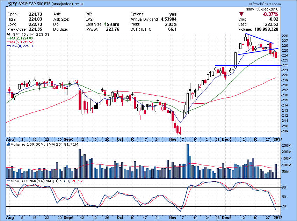
Task: Click the VWAP value 223.76
Action: 113,29
